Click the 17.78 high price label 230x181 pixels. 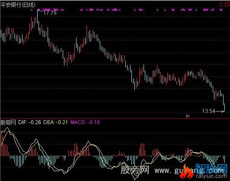(50, 13)
